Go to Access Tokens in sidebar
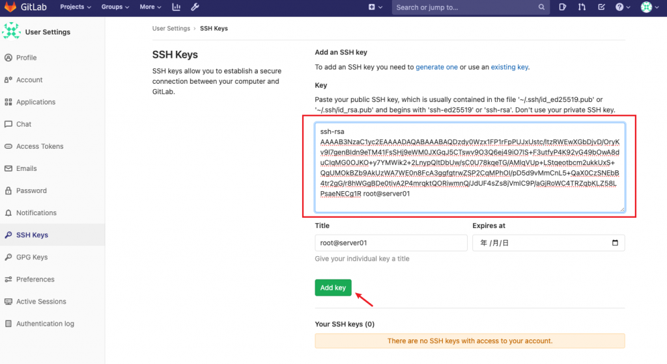 tap(39, 146)
